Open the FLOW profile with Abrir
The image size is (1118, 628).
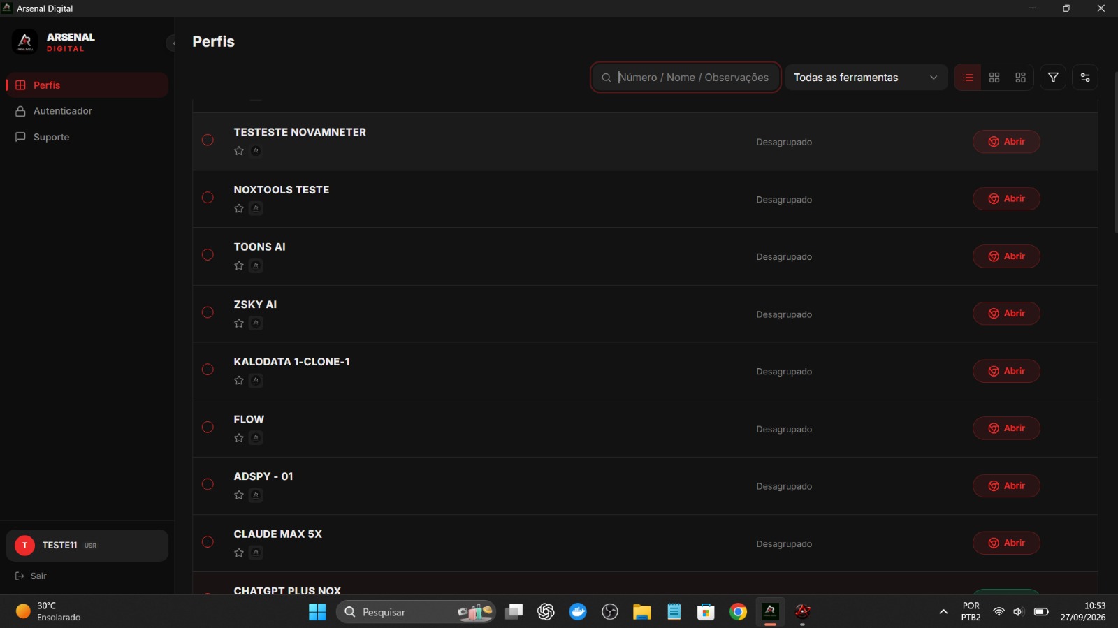[x=1006, y=428]
